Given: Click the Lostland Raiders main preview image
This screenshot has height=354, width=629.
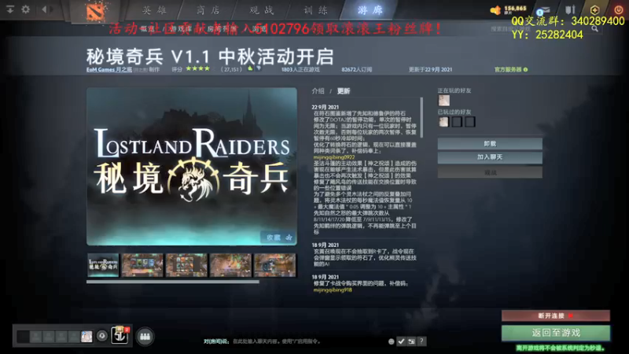Looking at the screenshot, I should pyautogui.click(x=192, y=166).
